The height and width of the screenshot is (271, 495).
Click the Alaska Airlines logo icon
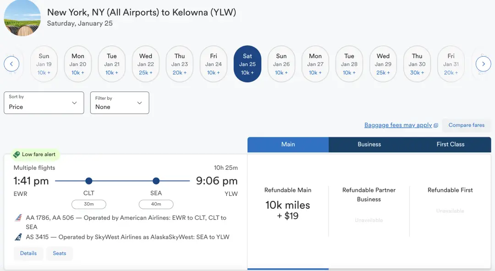click(18, 237)
